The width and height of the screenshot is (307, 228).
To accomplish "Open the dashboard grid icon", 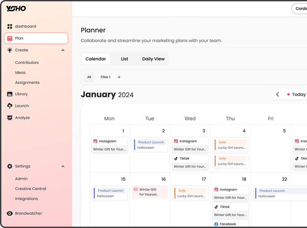I will point(10,26).
